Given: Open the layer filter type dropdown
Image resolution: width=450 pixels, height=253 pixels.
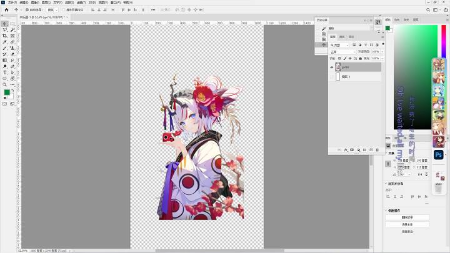Looking at the screenshot, I should [339, 45].
